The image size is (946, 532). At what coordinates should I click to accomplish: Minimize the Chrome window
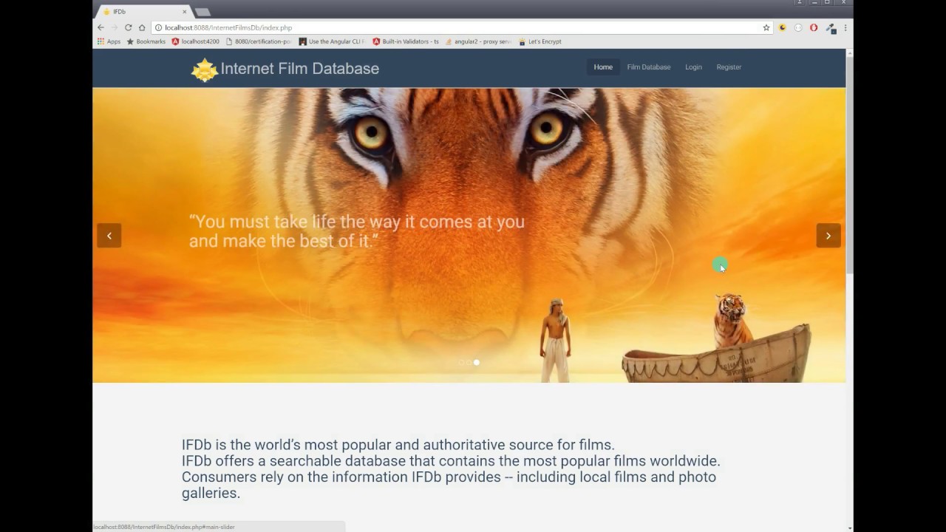[x=814, y=3]
